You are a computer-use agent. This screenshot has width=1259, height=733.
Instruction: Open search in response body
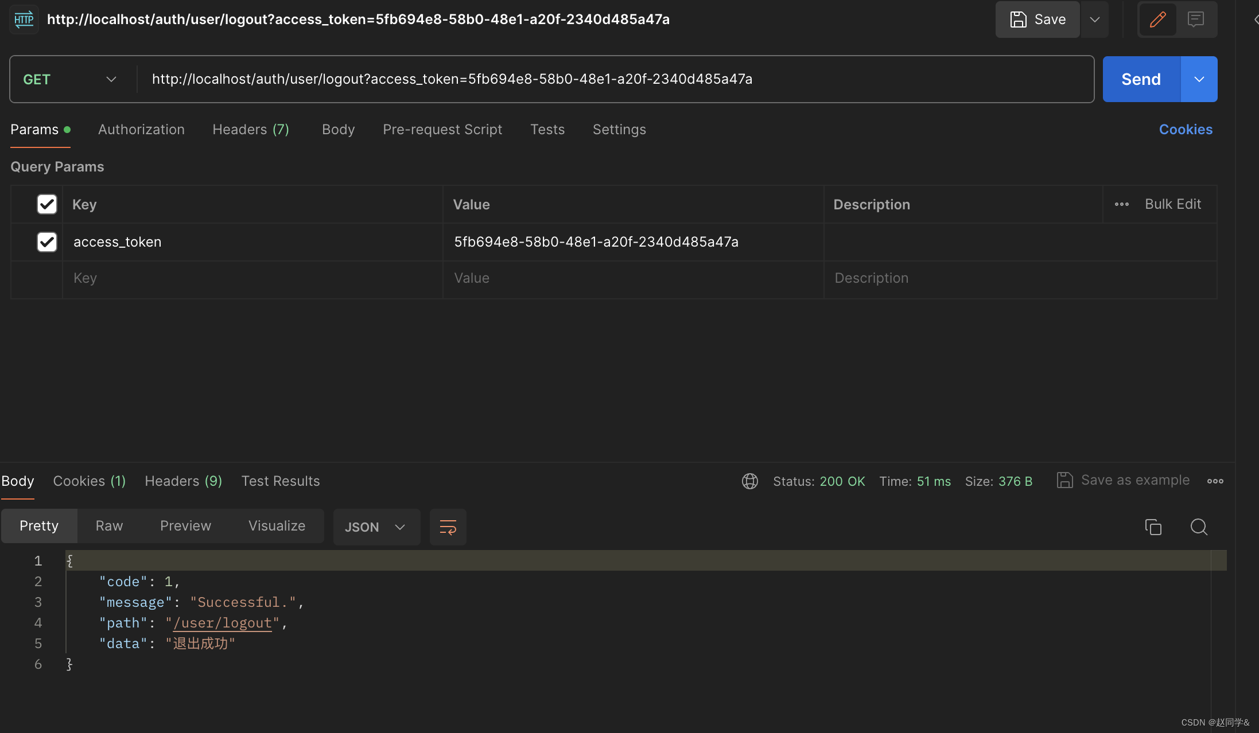1199,527
